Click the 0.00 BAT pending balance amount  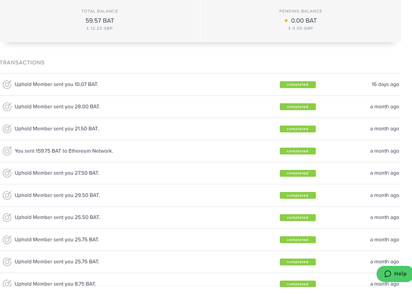304,20
